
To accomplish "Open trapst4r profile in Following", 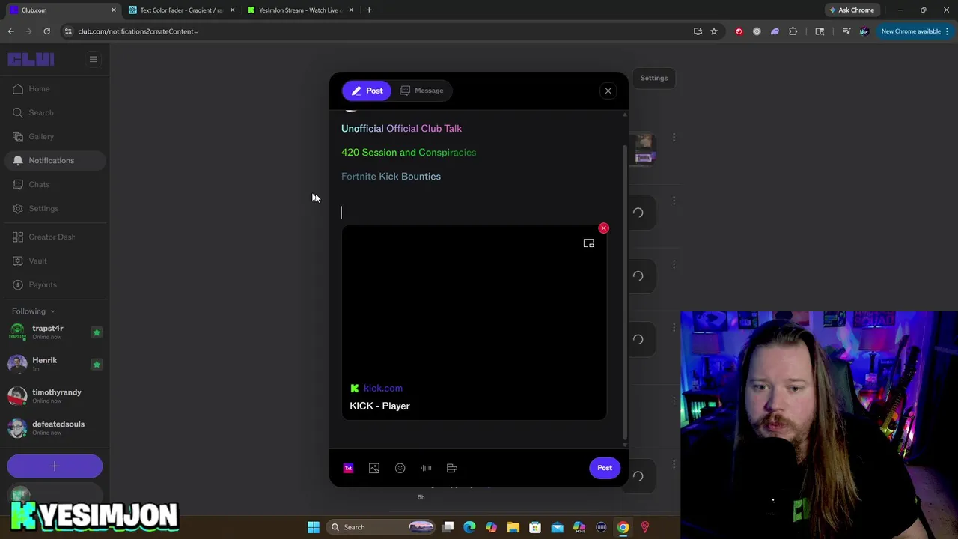I will pyautogui.click(x=48, y=332).
